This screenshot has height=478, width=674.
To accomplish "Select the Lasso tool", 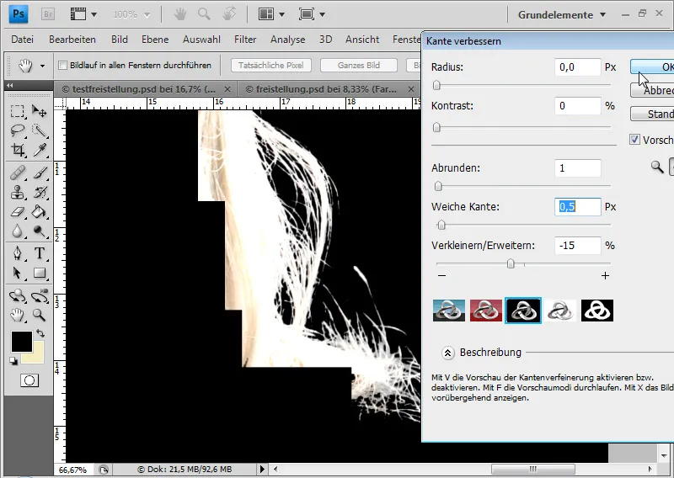I will click(17, 130).
